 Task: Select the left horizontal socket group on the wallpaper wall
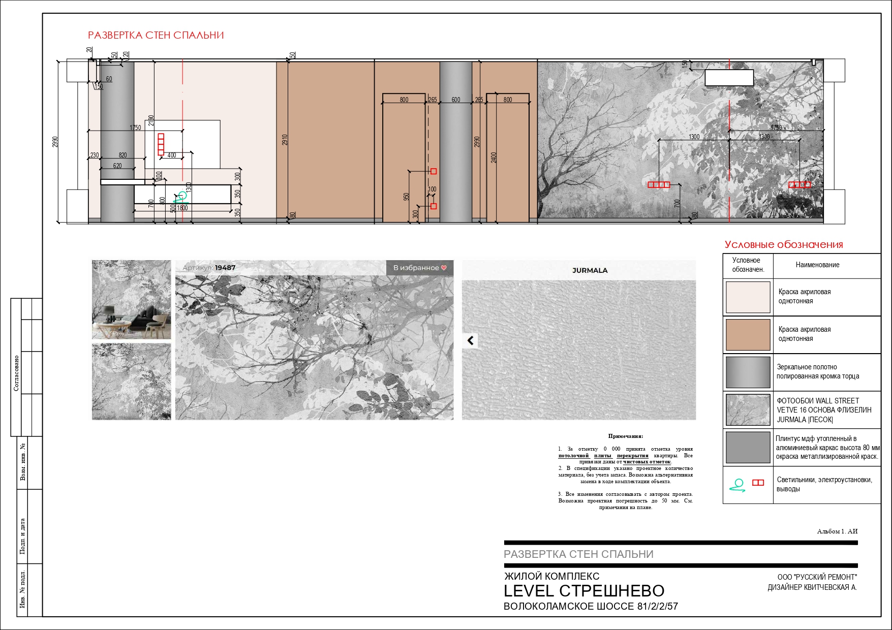click(659, 185)
